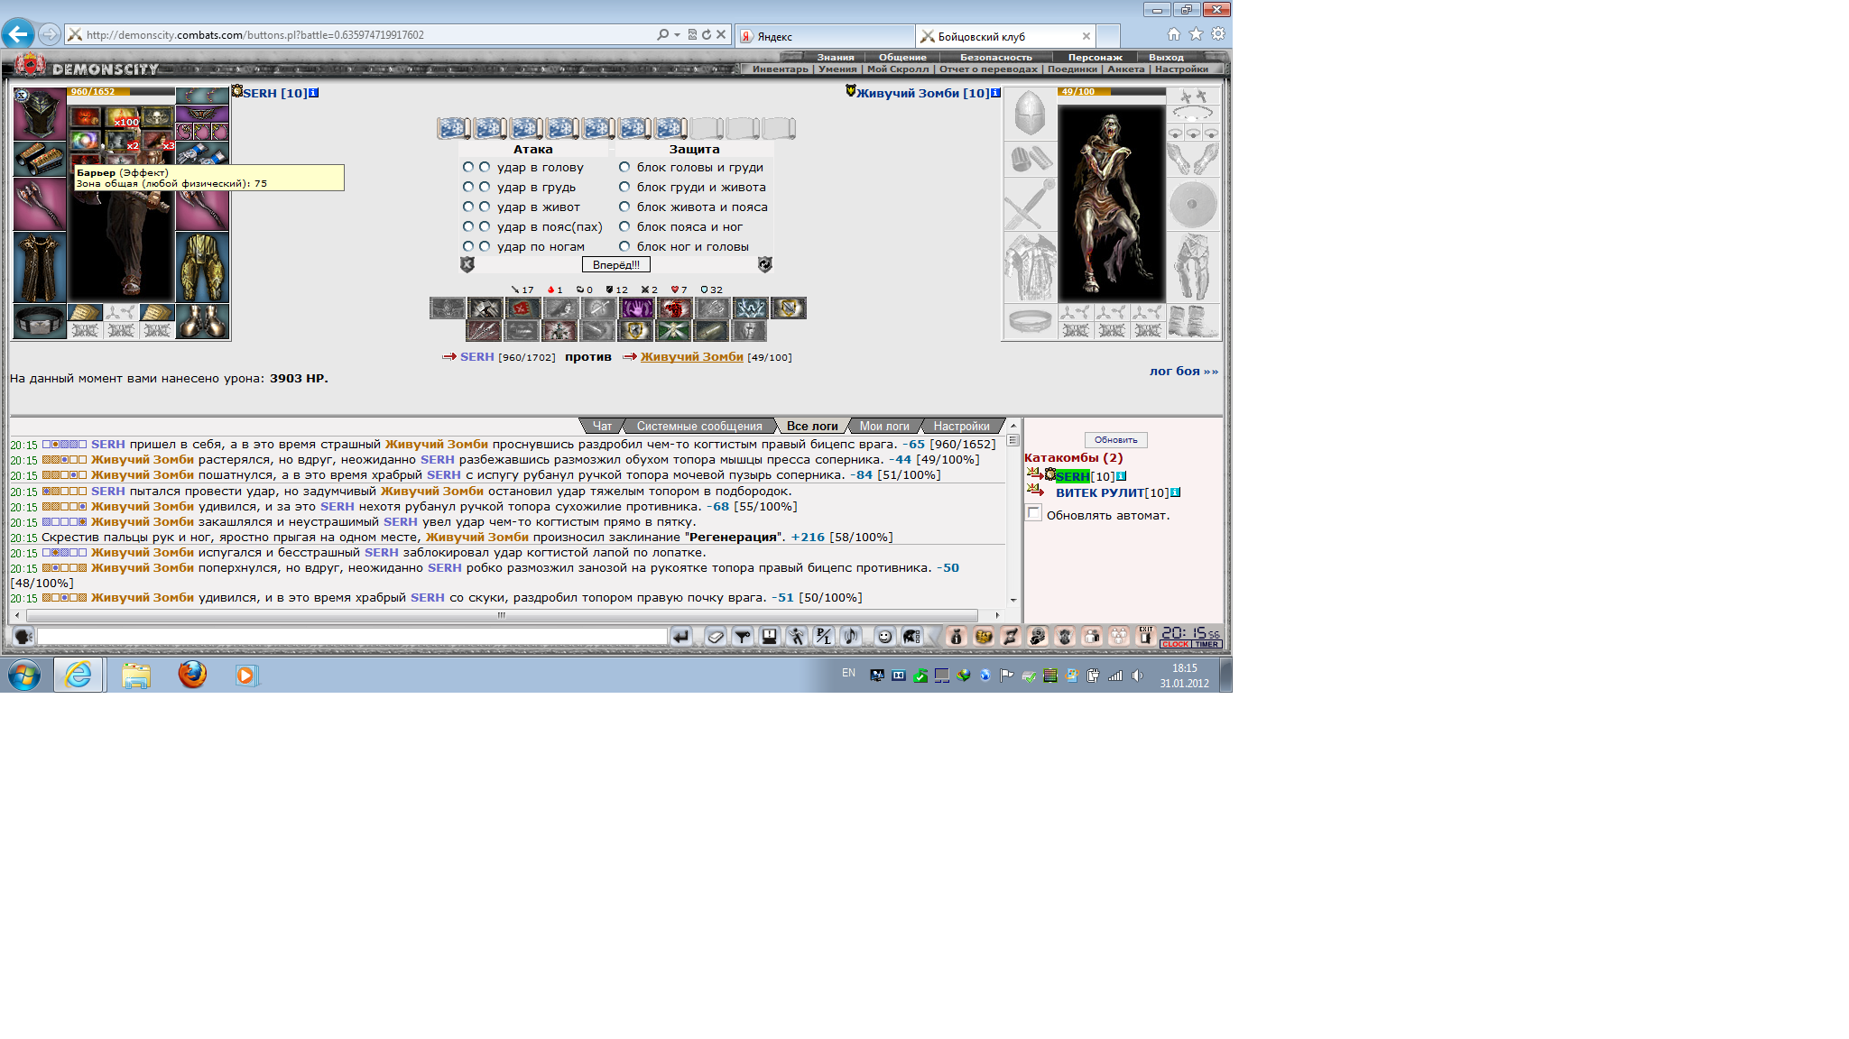Viewport: 1849px width, 1039px height.
Task: Select defense 'блок пояса и ног'
Action: [x=624, y=226]
